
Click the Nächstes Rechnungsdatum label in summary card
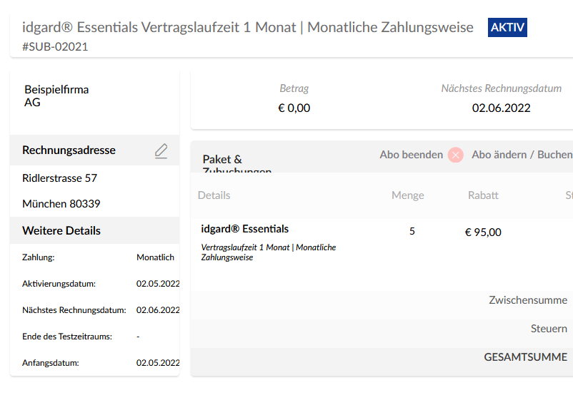[x=501, y=88]
